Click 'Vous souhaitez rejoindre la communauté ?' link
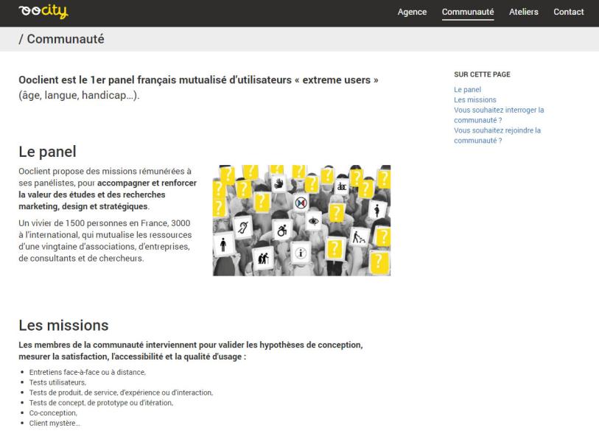Image resolution: width=599 pixels, height=442 pixels. coord(497,136)
